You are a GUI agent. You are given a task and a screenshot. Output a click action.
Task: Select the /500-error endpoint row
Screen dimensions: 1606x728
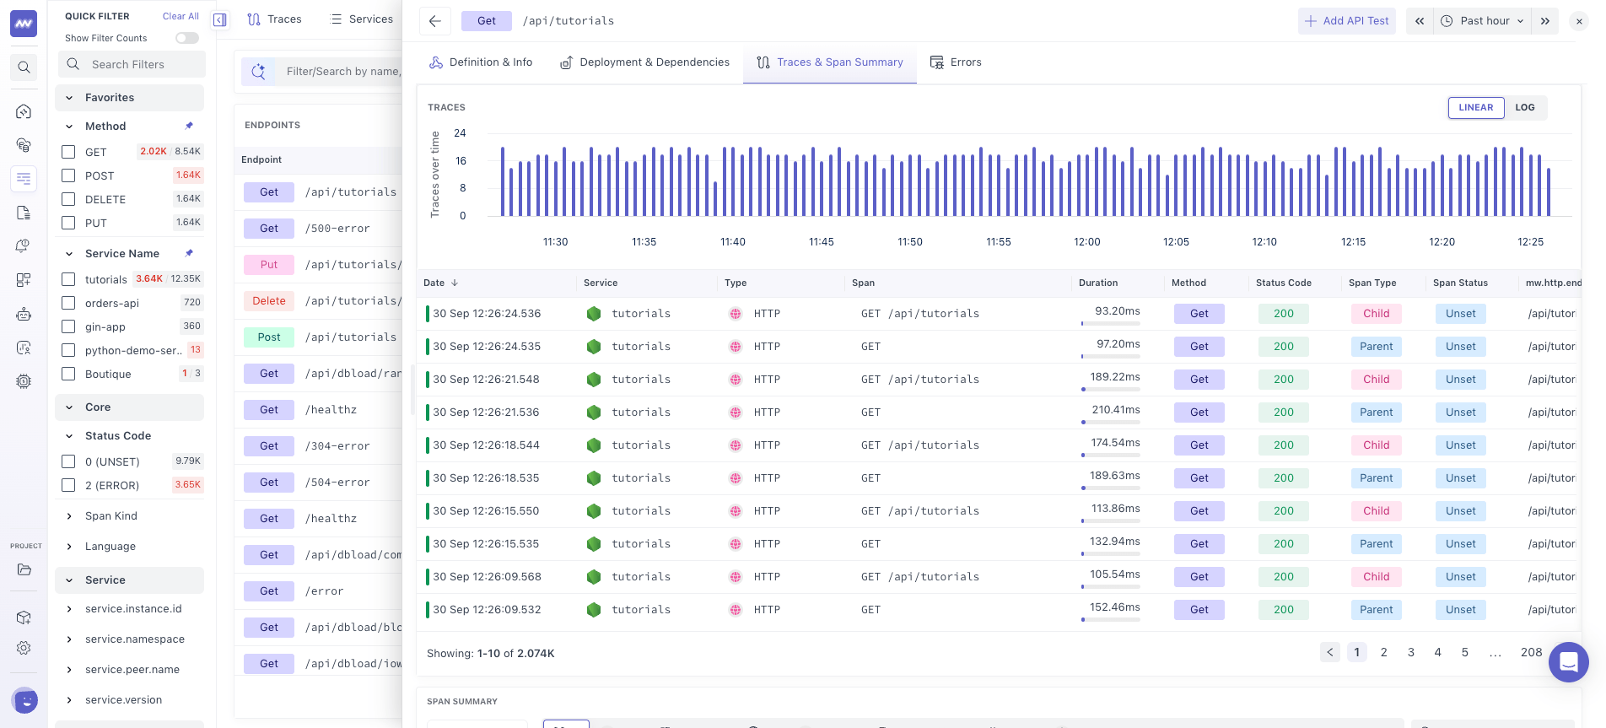pyautogui.click(x=319, y=229)
